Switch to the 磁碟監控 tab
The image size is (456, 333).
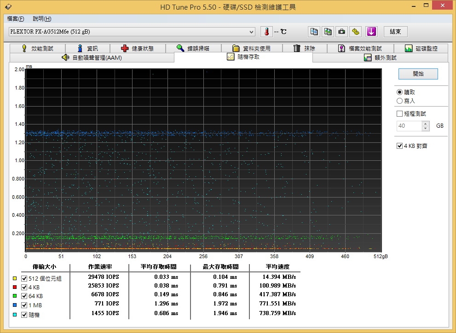click(421, 48)
